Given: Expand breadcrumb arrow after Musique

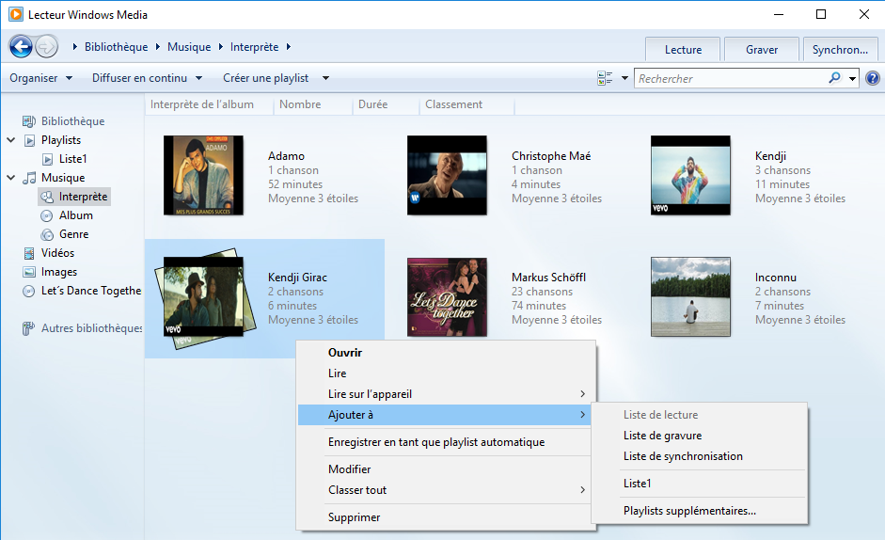Looking at the screenshot, I should click(x=221, y=47).
